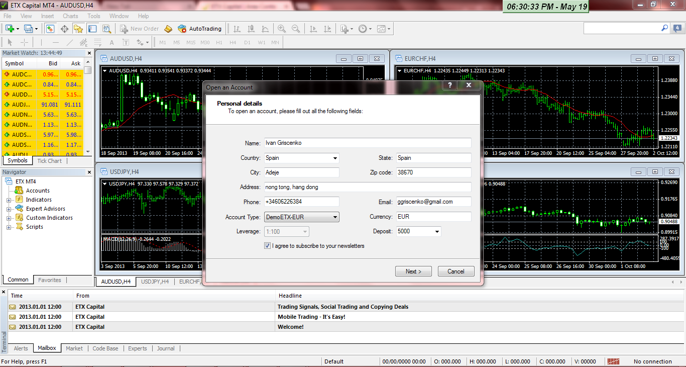
Task: Toggle the Terminal panel toolbar icon
Action: pyautogui.click(x=92, y=29)
